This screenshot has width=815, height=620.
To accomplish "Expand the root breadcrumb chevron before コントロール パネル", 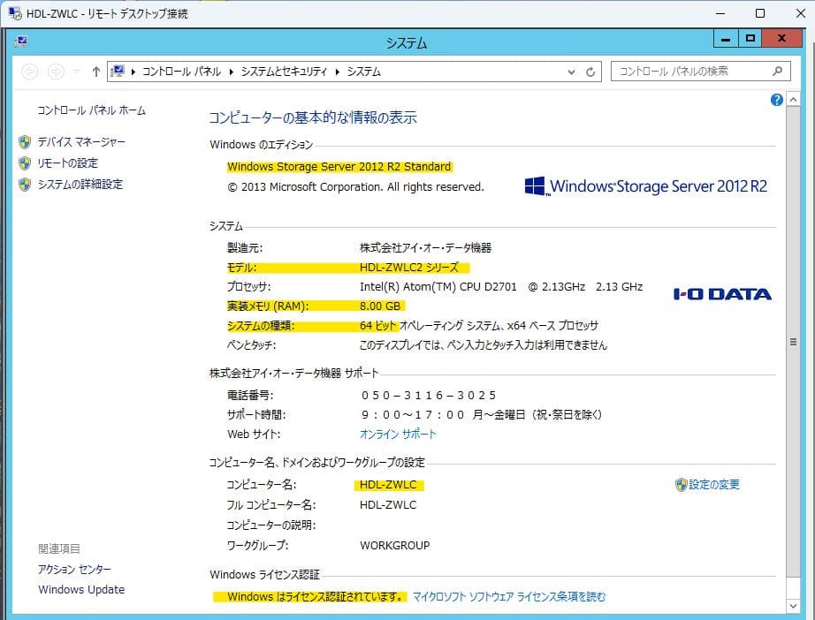I will [x=133, y=72].
